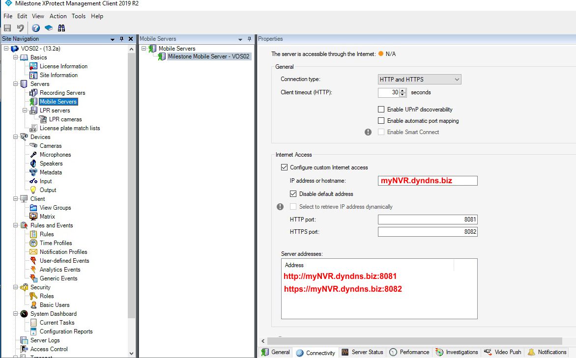576x358 pixels.
Task: Click the Roles keys icon
Action: (33, 296)
